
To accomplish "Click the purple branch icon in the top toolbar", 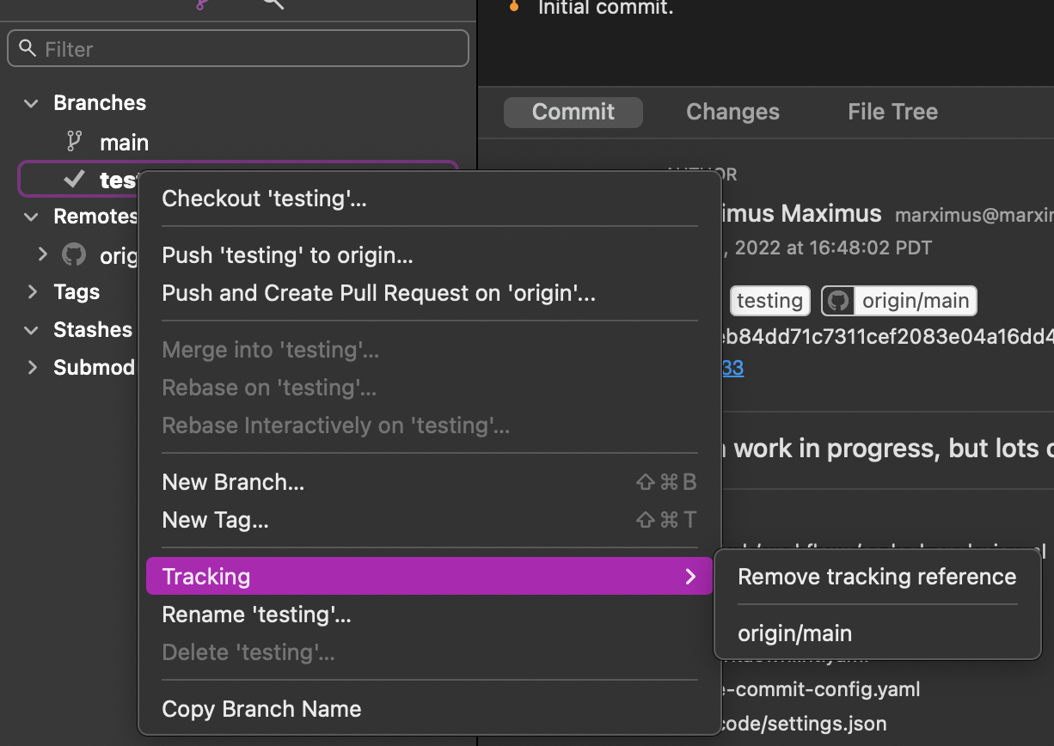I will 201,4.
